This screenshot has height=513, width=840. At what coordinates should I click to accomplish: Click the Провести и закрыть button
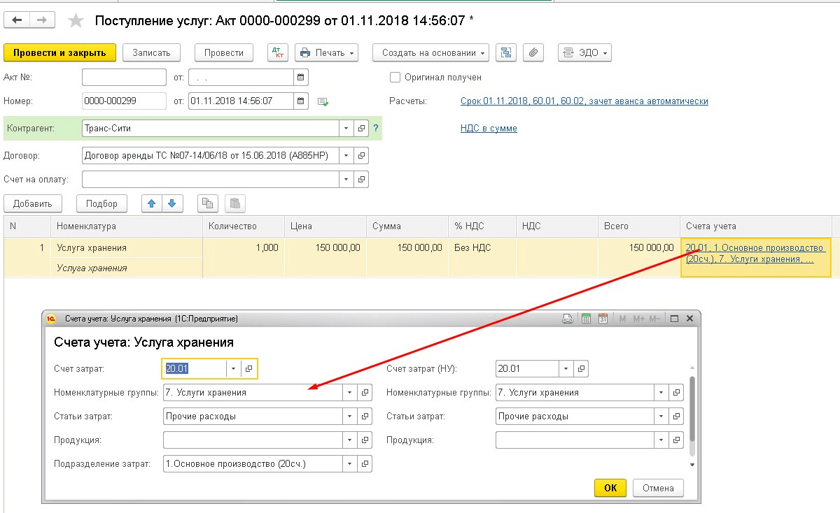click(59, 52)
